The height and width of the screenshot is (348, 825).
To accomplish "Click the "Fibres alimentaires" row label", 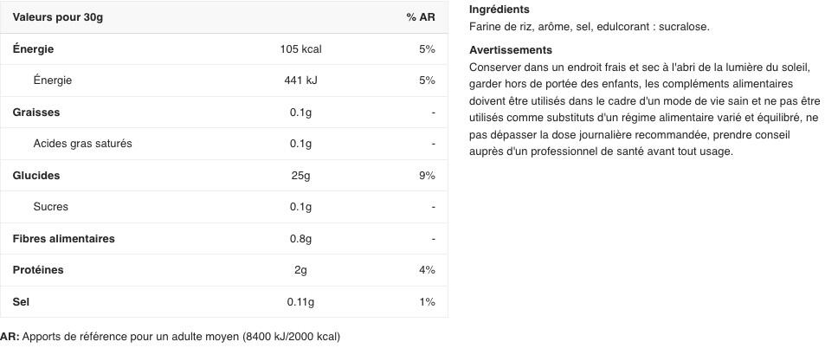I will tap(63, 239).
